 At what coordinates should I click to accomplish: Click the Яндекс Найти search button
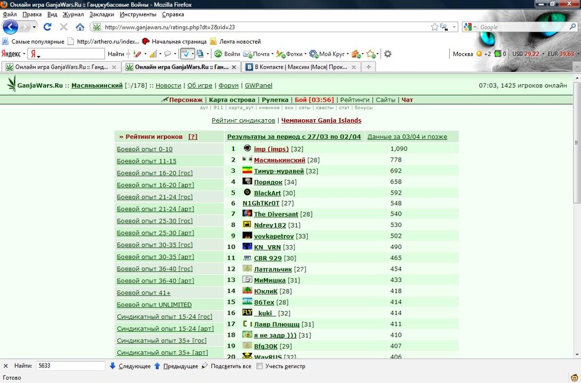pos(116,54)
